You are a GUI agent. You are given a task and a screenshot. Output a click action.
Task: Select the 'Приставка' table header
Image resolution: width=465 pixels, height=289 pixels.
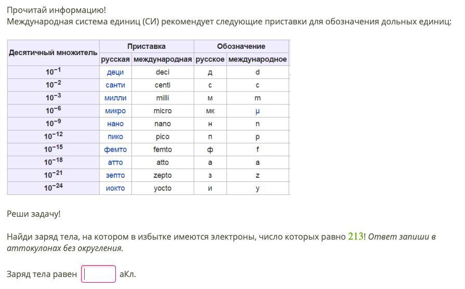click(x=147, y=46)
